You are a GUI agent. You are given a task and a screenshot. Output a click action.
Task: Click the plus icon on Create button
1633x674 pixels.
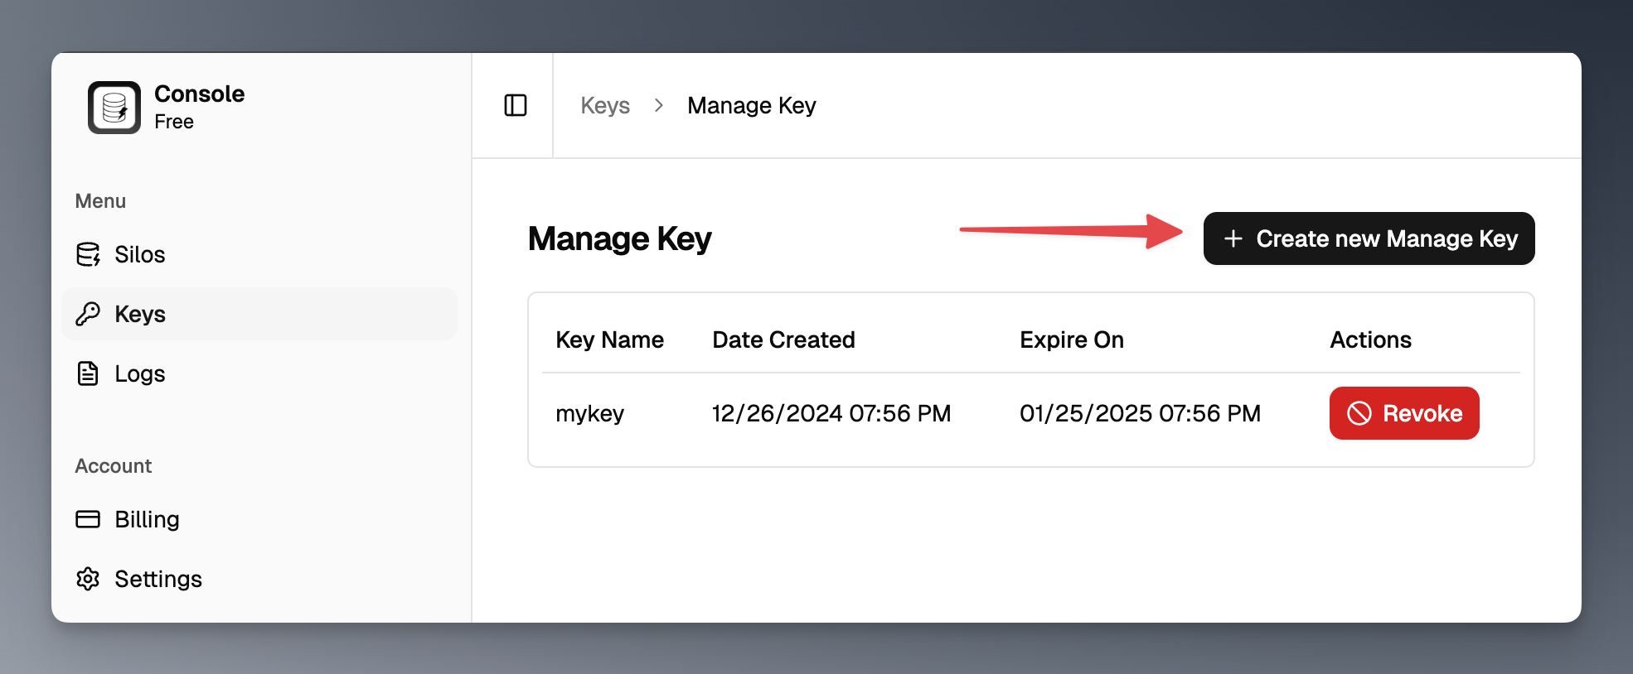pos(1233,238)
